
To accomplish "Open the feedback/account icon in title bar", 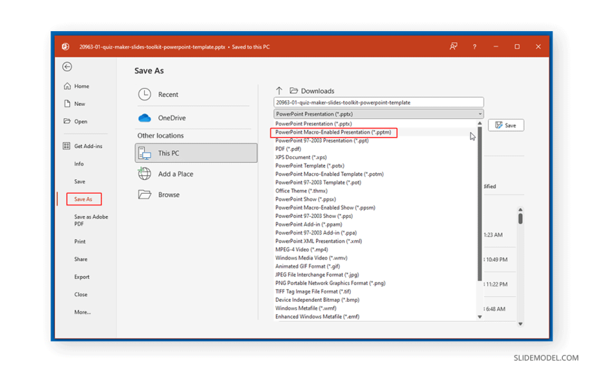I will tap(453, 46).
